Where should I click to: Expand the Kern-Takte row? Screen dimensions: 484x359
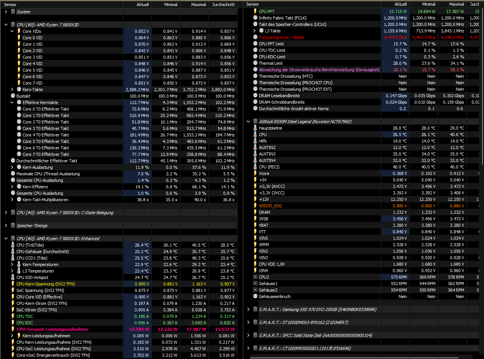12,90
